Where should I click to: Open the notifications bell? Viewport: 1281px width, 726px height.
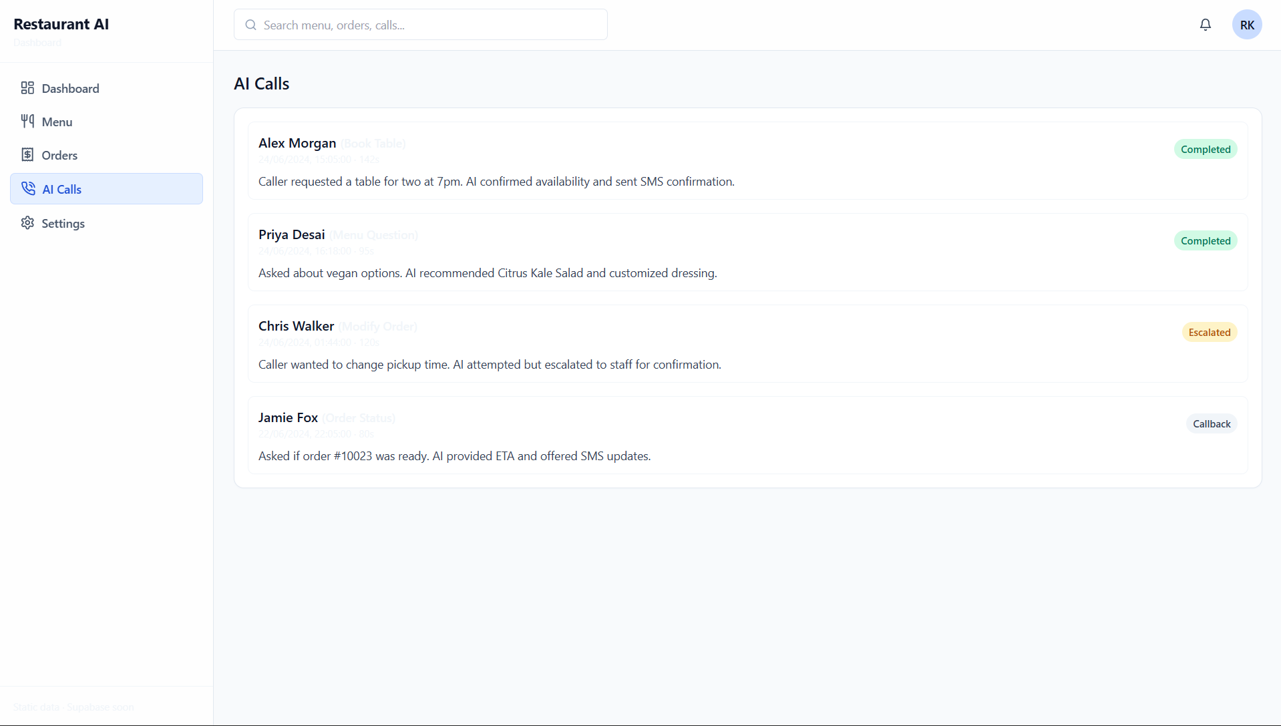1206,25
